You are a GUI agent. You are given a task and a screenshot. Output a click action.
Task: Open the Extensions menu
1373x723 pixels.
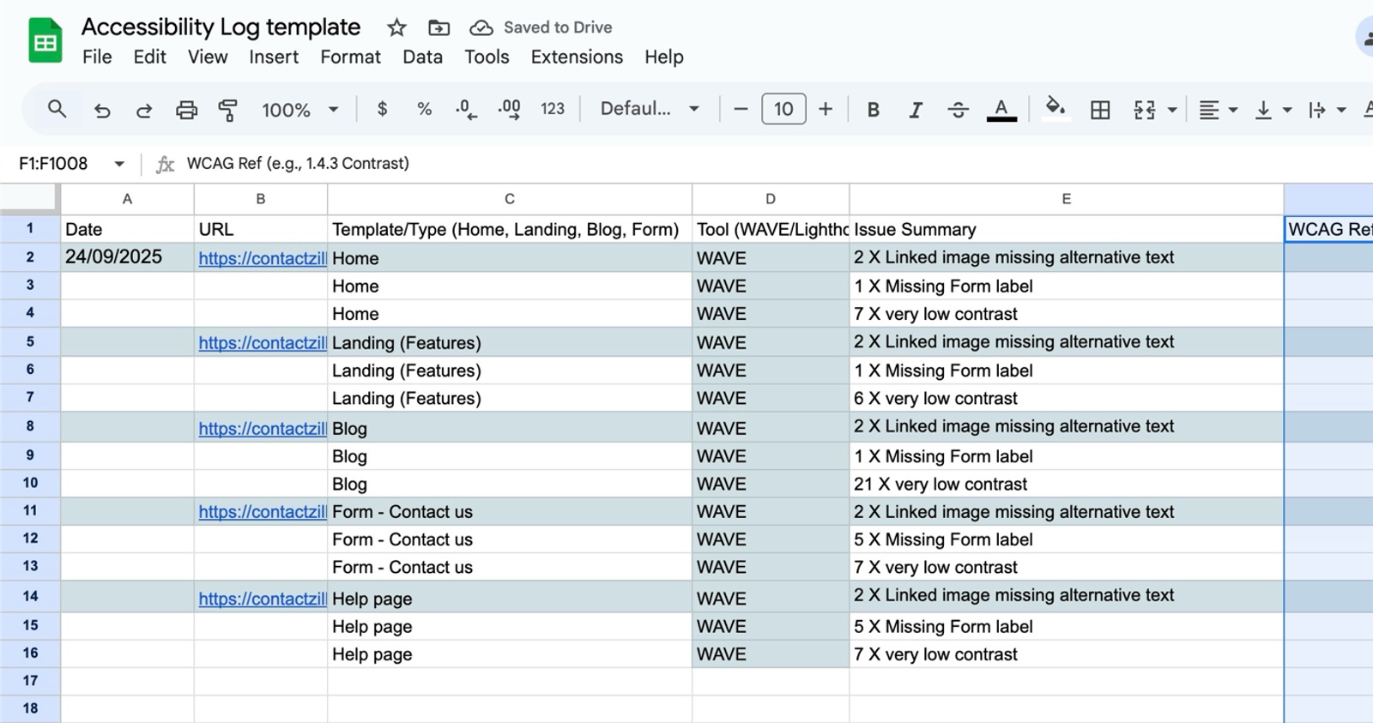[x=577, y=57]
